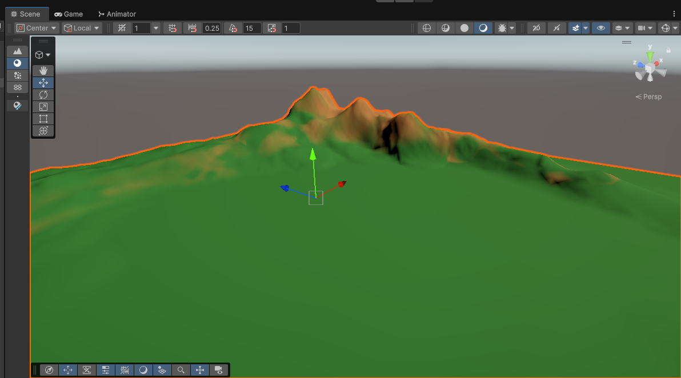Open the Local handle rotation dropdown
Screen dimensions: 681x378
(82, 28)
